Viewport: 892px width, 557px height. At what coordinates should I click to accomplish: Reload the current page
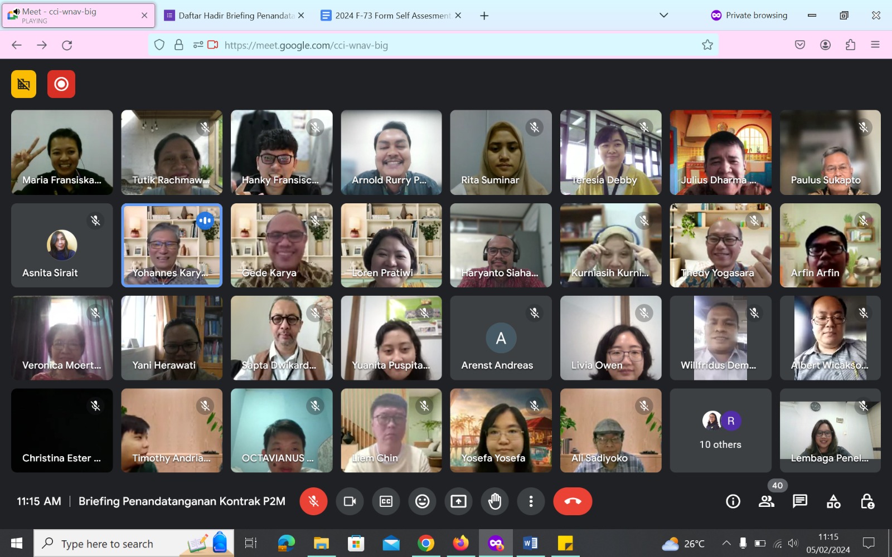click(x=67, y=45)
